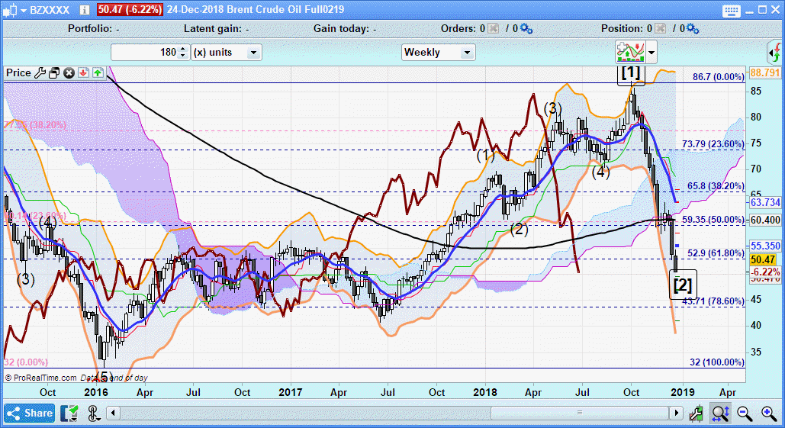785x428 pixels.
Task: Click the 55.350 price axis label
Action: click(x=765, y=246)
